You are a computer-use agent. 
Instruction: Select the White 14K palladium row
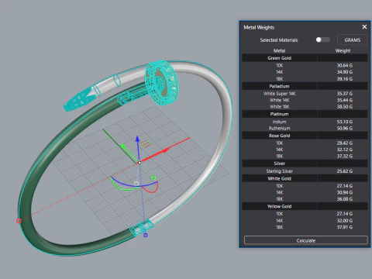point(305,100)
